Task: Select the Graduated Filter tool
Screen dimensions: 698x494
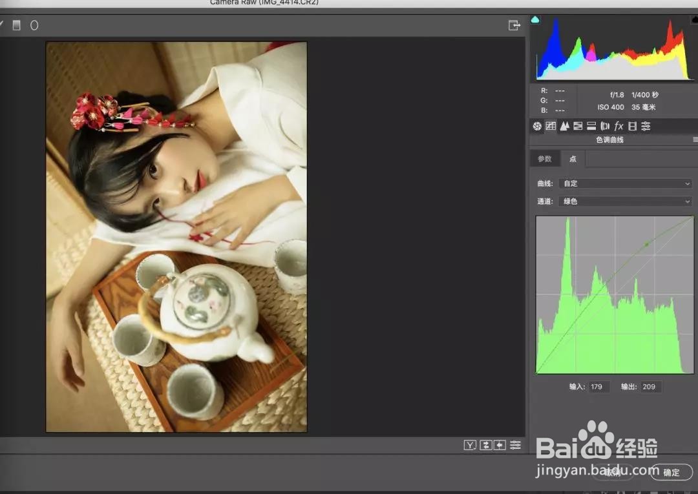Action: tap(16, 25)
